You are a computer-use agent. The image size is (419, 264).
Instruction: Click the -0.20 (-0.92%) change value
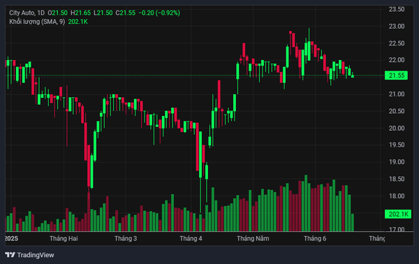(159, 13)
